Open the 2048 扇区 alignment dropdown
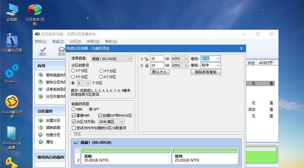The image size is (304, 168). coord(111,122)
